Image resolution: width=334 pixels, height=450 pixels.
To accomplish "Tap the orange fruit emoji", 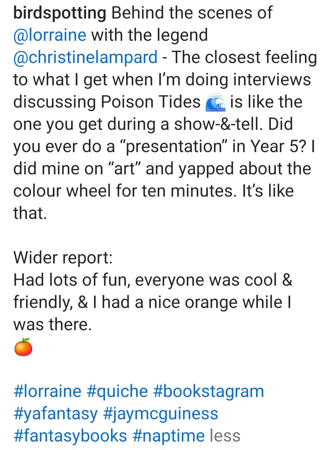I will point(23,347).
